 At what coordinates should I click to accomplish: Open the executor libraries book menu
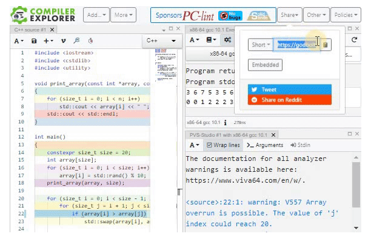[x=211, y=40]
